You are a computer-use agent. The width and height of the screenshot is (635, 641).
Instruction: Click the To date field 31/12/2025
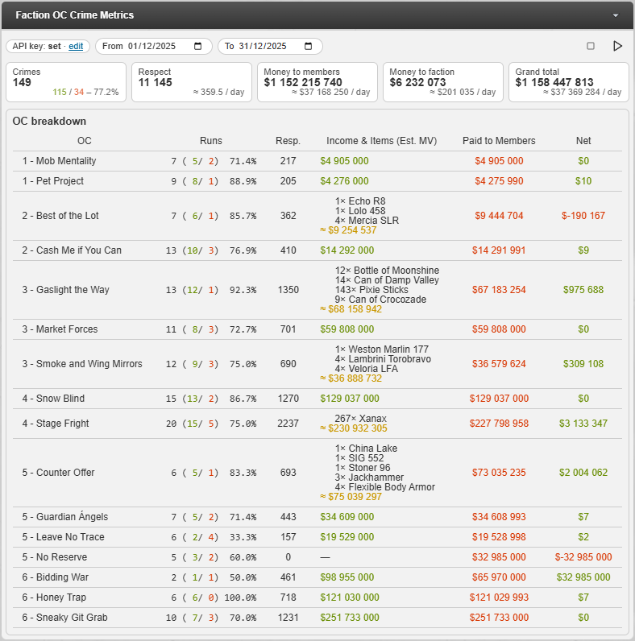pyautogui.click(x=270, y=46)
